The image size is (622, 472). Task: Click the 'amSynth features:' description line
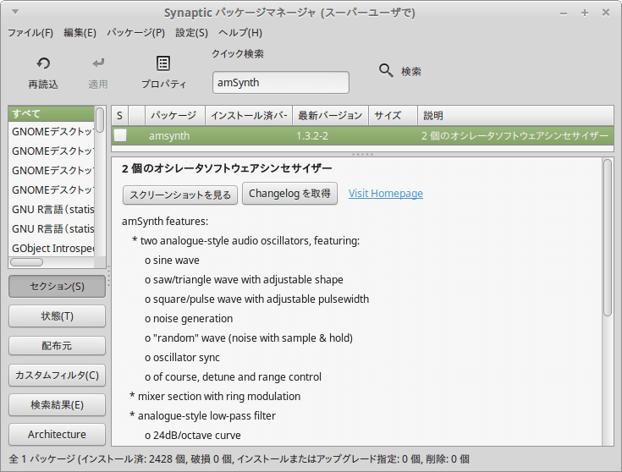point(165,222)
